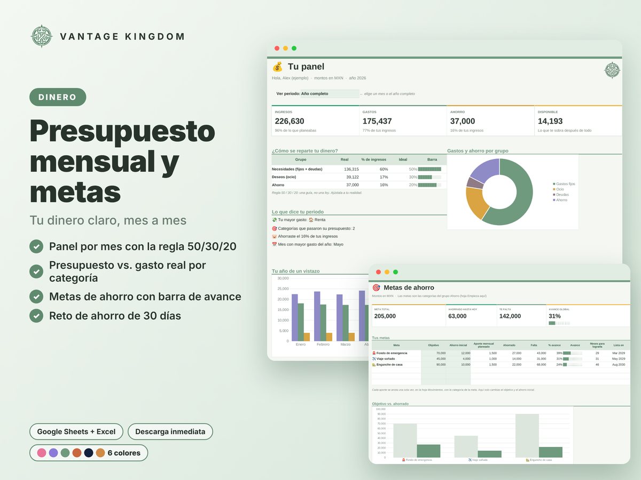Viewport: 641px width, 480px height.
Task: Click the Avance global 31% progress bar
Action: coord(559,323)
